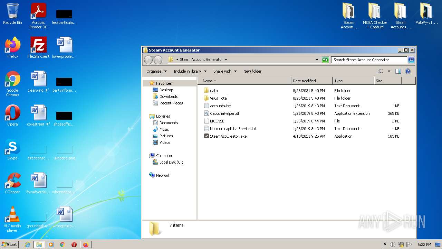Open the Recycle Bin desktop icon

point(12,14)
